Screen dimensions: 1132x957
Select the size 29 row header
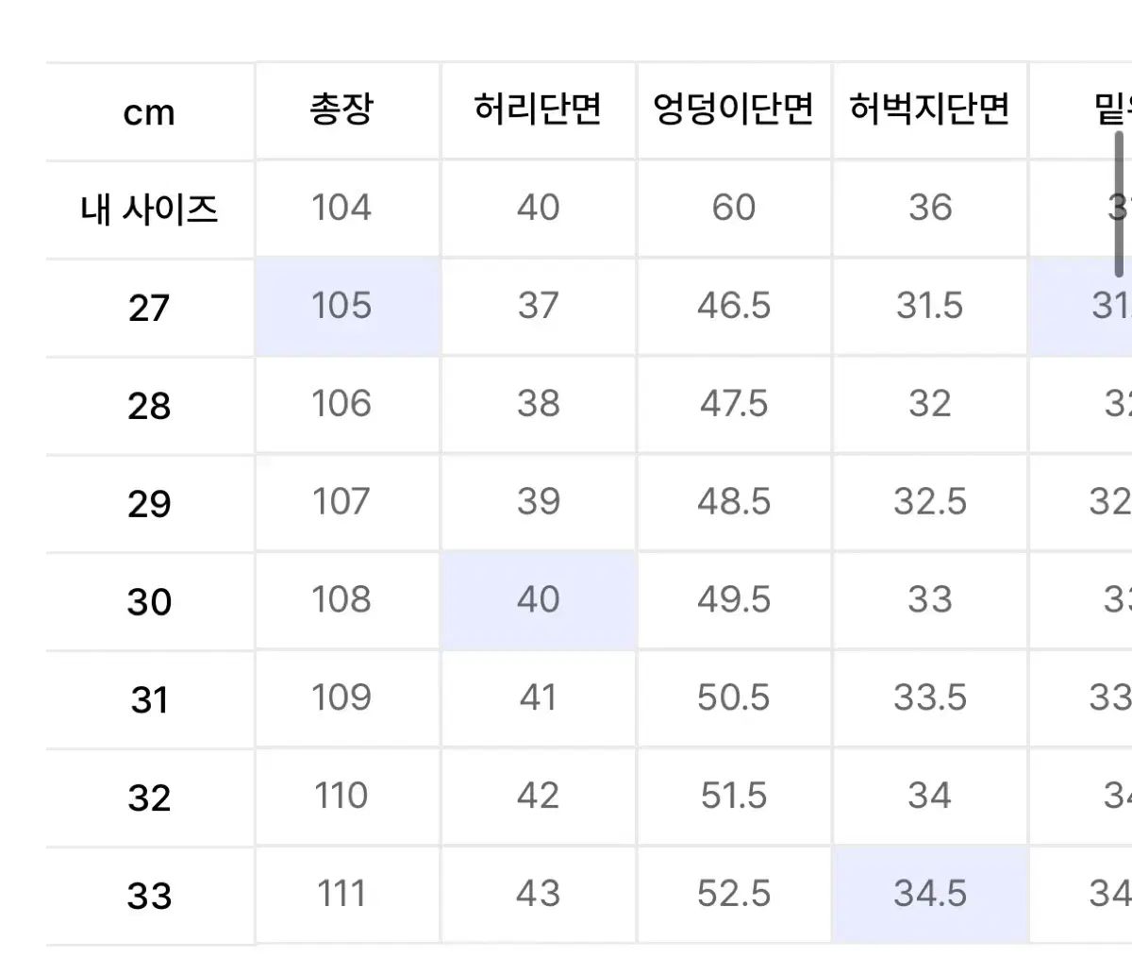tap(149, 504)
